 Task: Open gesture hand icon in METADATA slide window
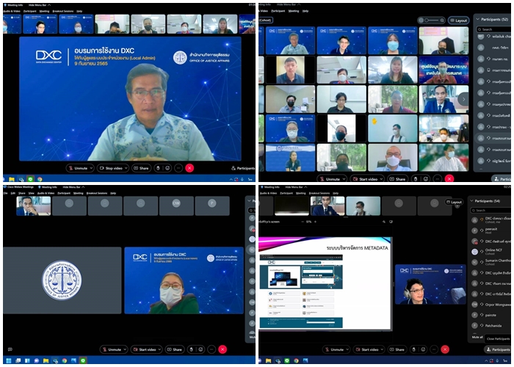414,349
